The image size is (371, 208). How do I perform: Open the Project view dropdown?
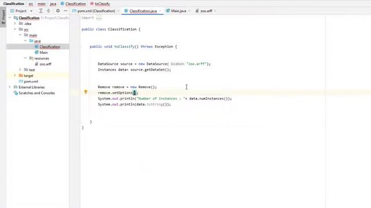tap(31, 11)
